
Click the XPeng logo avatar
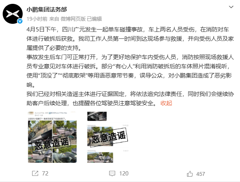[13, 14]
